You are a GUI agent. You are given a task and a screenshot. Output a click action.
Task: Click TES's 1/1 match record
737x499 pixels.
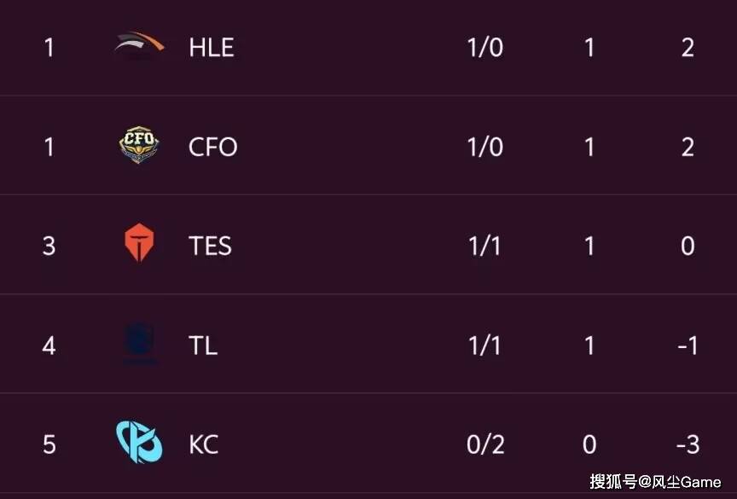pos(485,246)
